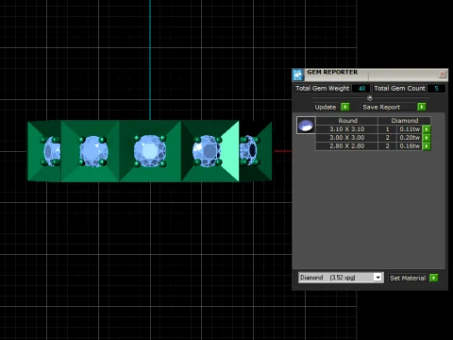Viewport: 453px width, 340px height.
Task: Click the green arrow next to Update
Action: click(345, 107)
